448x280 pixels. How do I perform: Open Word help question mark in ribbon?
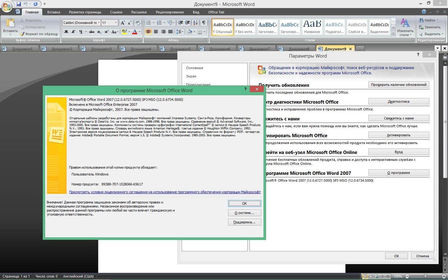pos(424,12)
